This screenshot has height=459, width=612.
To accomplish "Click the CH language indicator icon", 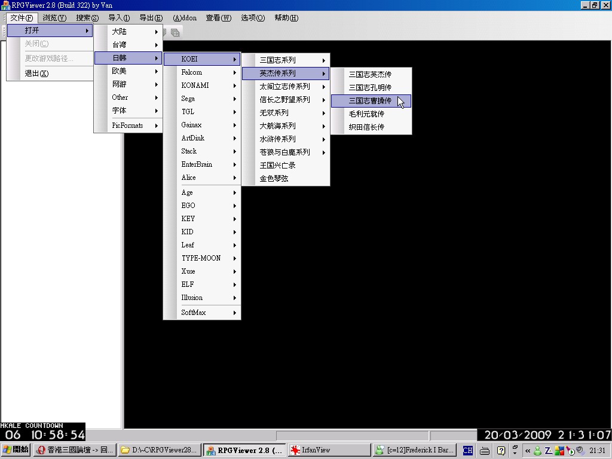I will [x=467, y=451].
